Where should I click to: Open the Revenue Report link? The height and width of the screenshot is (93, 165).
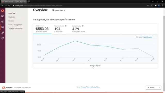[95, 66]
